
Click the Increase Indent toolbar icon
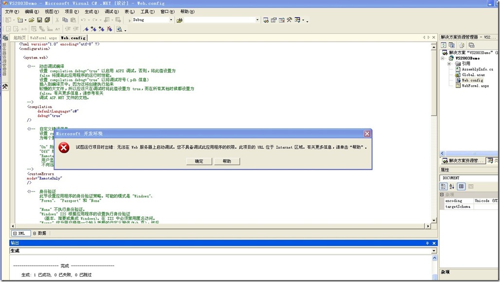click(x=75, y=29)
